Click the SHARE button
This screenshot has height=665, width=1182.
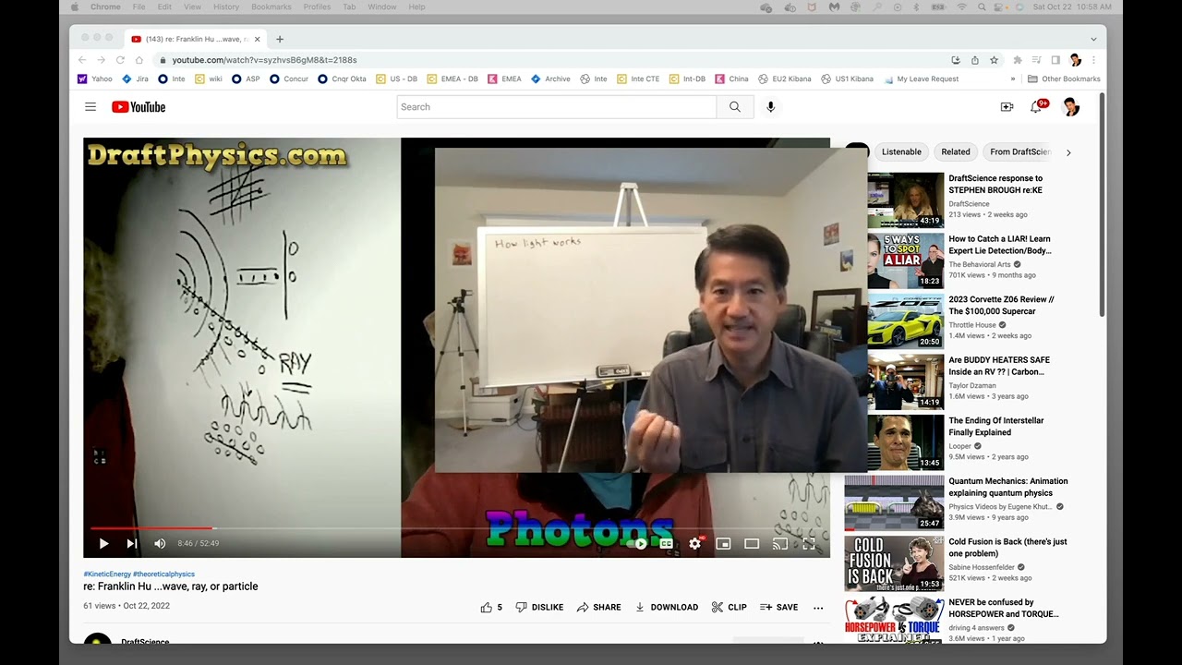598,607
